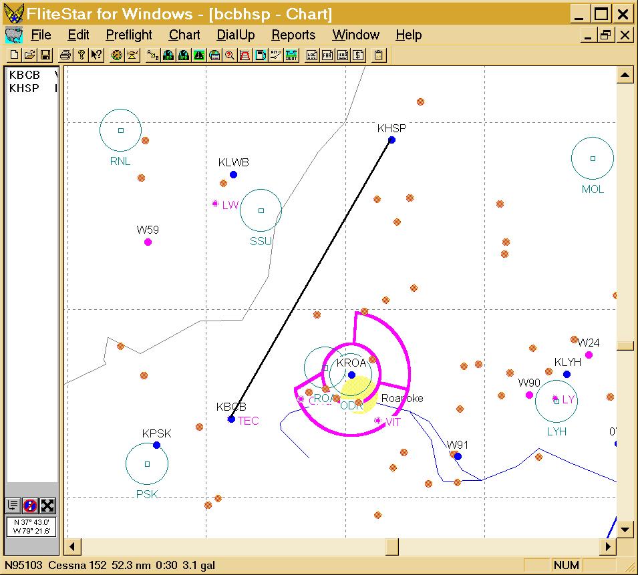Image resolution: width=638 pixels, height=575 pixels.
Task: Click the dollar sign cost report icon
Action: click(x=358, y=55)
